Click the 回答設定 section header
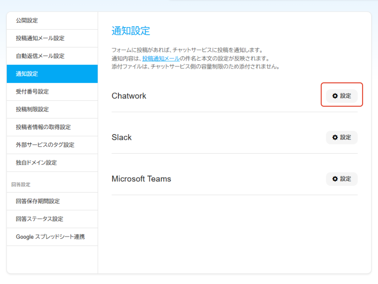Image resolution: width=378 pixels, height=284 pixels. 21,184
